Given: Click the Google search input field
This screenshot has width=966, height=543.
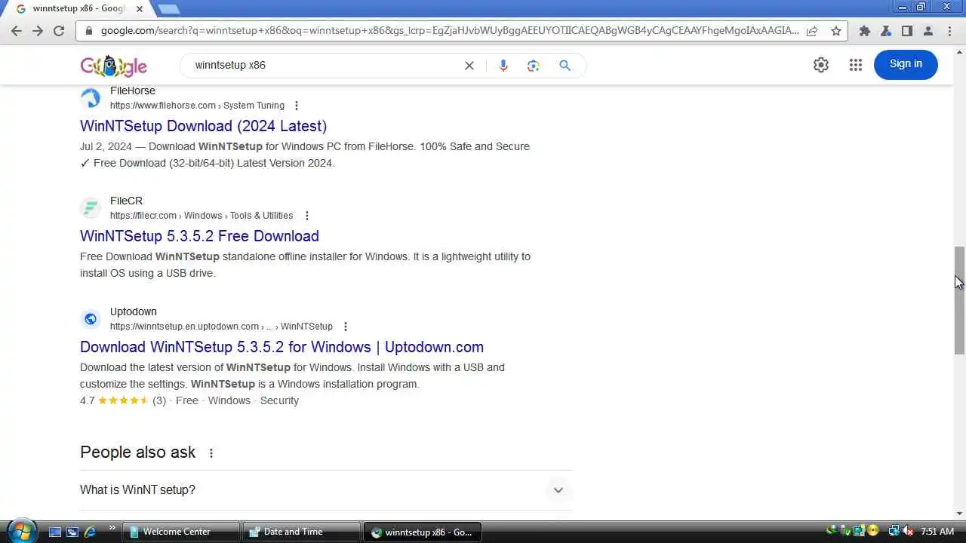Looking at the screenshot, I should pos(325,66).
